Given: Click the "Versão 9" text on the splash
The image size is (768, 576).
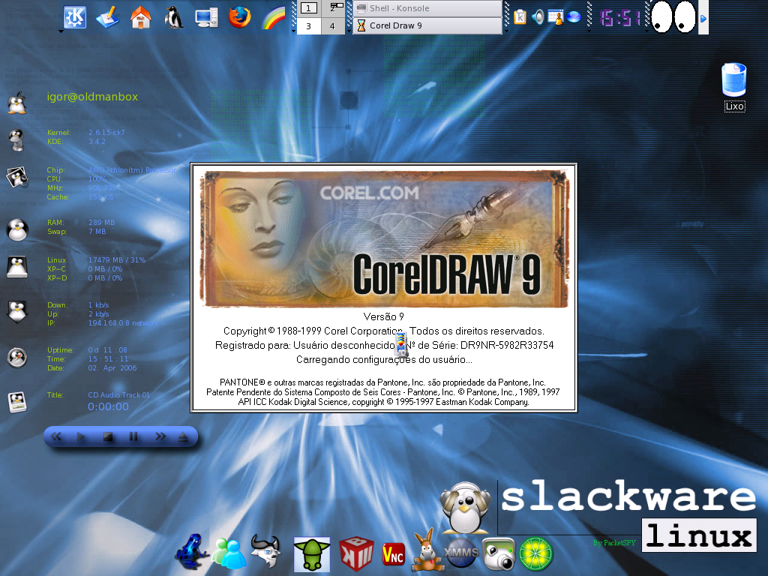Looking at the screenshot, I should tap(383, 316).
